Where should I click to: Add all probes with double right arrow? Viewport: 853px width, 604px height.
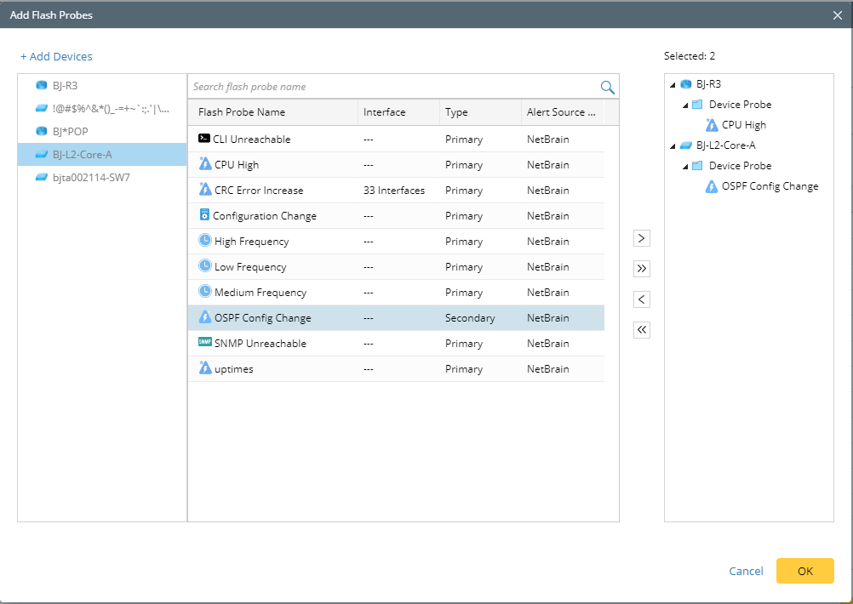coord(641,269)
